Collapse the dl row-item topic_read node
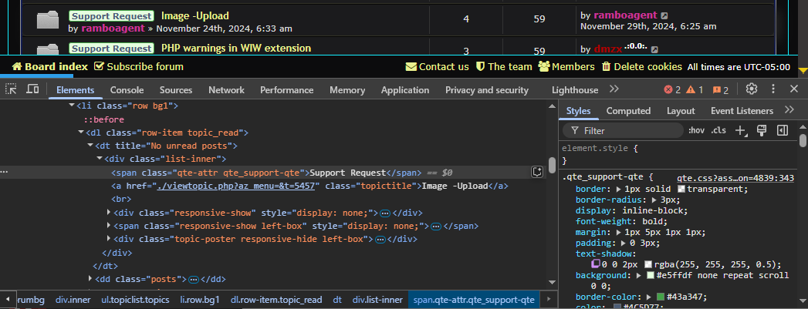The image size is (808, 309). (82, 133)
